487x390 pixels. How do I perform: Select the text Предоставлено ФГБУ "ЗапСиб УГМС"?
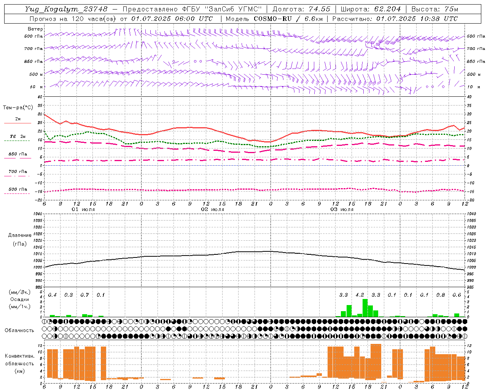pyautogui.click(x=192, y=9)
